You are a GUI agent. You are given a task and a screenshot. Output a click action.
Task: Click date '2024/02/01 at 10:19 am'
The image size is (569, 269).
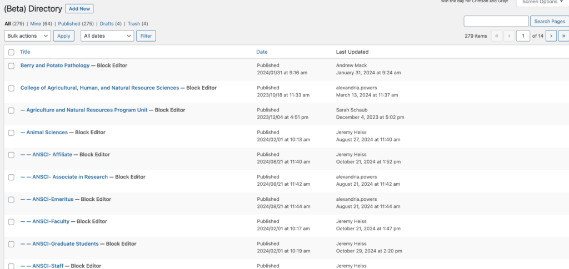tap(283, 251)
